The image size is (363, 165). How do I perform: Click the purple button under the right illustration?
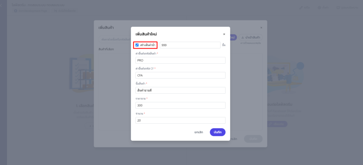click(277, 124)
